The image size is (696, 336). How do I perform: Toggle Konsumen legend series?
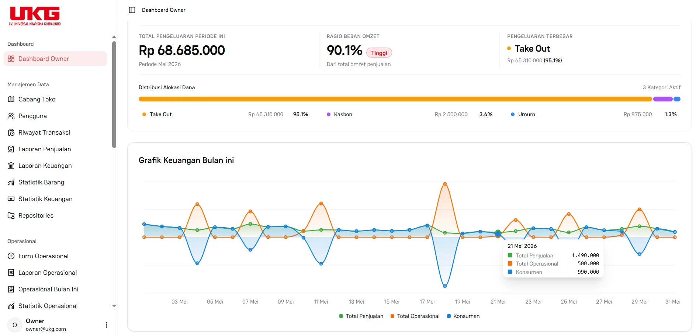point(463,316)
